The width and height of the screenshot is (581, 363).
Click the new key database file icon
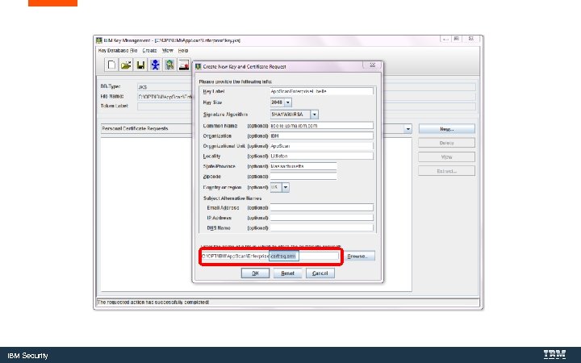tap(111, 65)
